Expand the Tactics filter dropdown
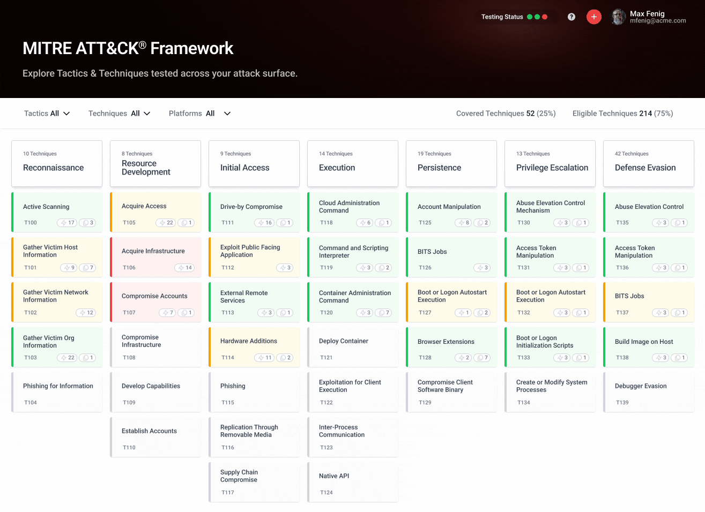 coord(47,114)
